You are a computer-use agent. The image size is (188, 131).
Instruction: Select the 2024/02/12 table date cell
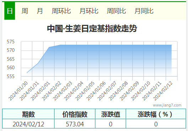point(28,124)
